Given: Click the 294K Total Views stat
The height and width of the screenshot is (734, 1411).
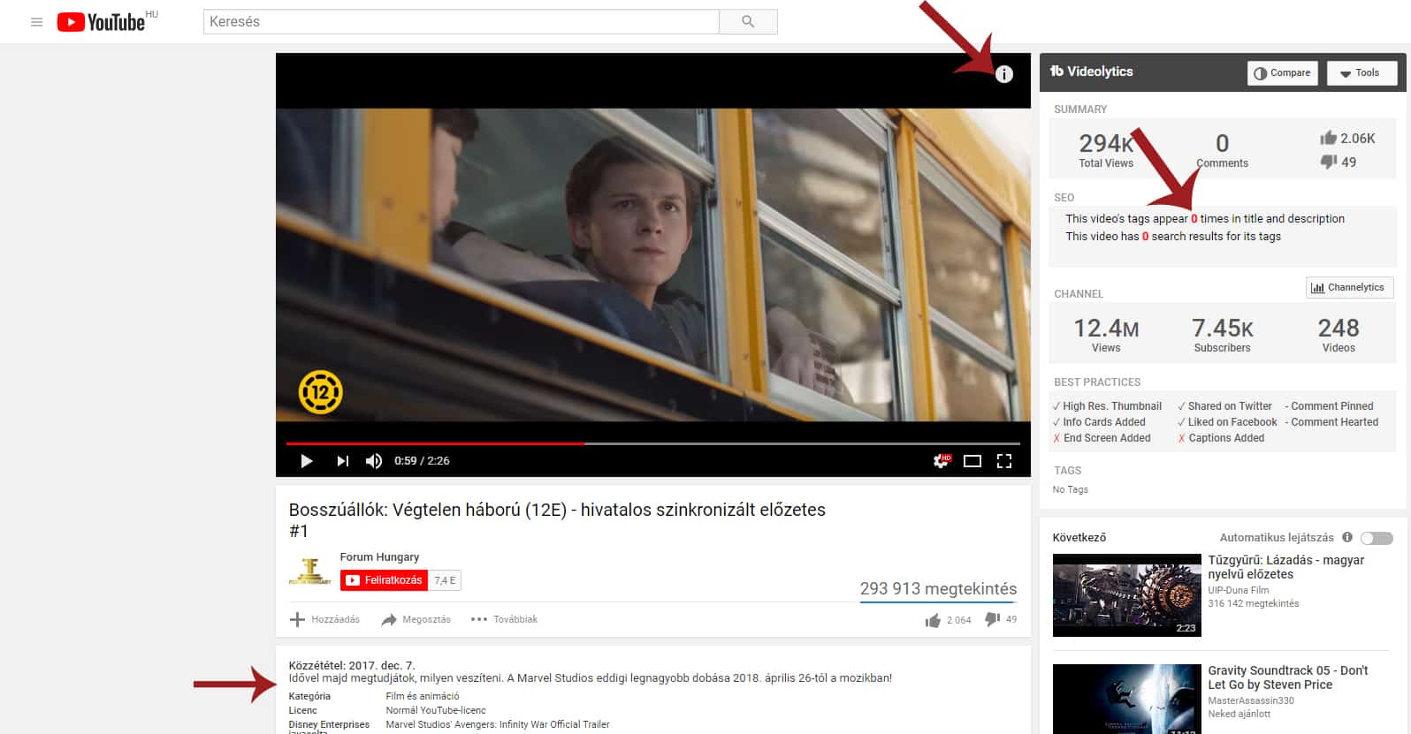Looking at the screenshot, I should 1106,150.
